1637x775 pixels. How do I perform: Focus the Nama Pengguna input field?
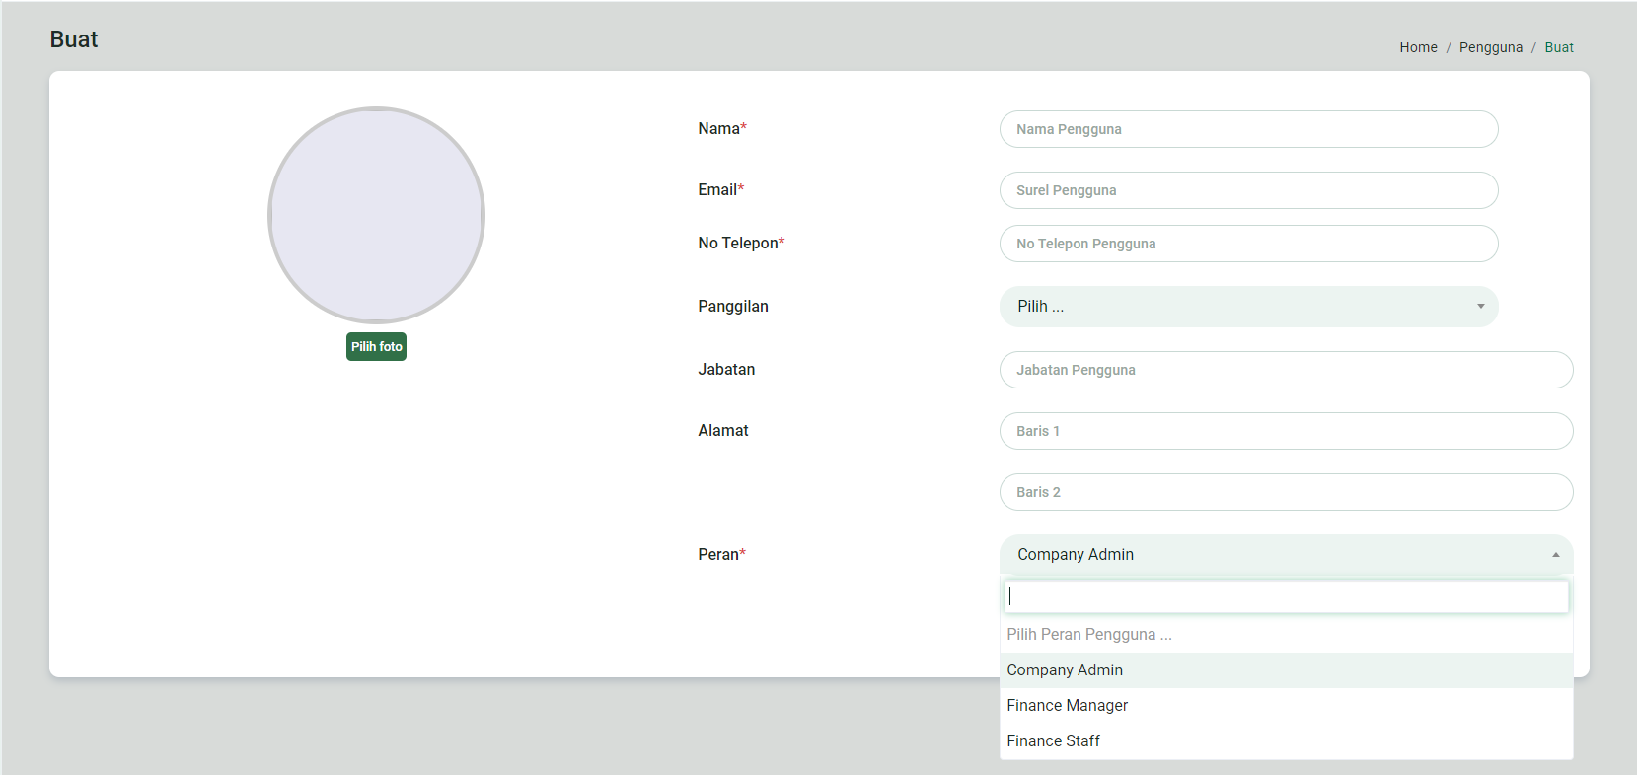[1248, 129]
